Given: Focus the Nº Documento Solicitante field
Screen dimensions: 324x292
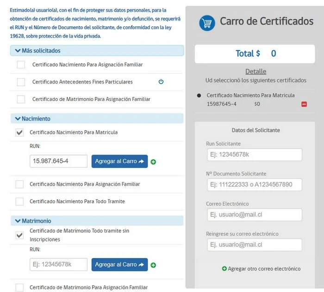Looking at the screenshot, I should coord(254,185).
